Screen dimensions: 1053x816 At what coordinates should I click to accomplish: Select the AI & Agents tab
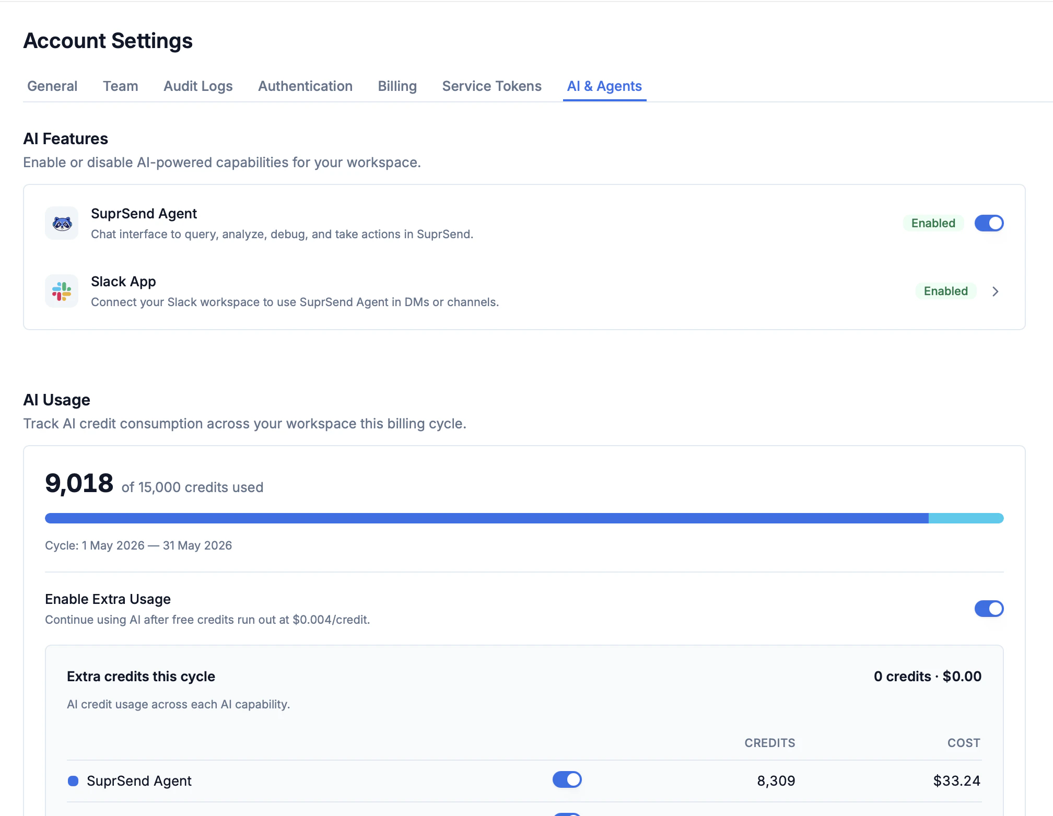604,86
